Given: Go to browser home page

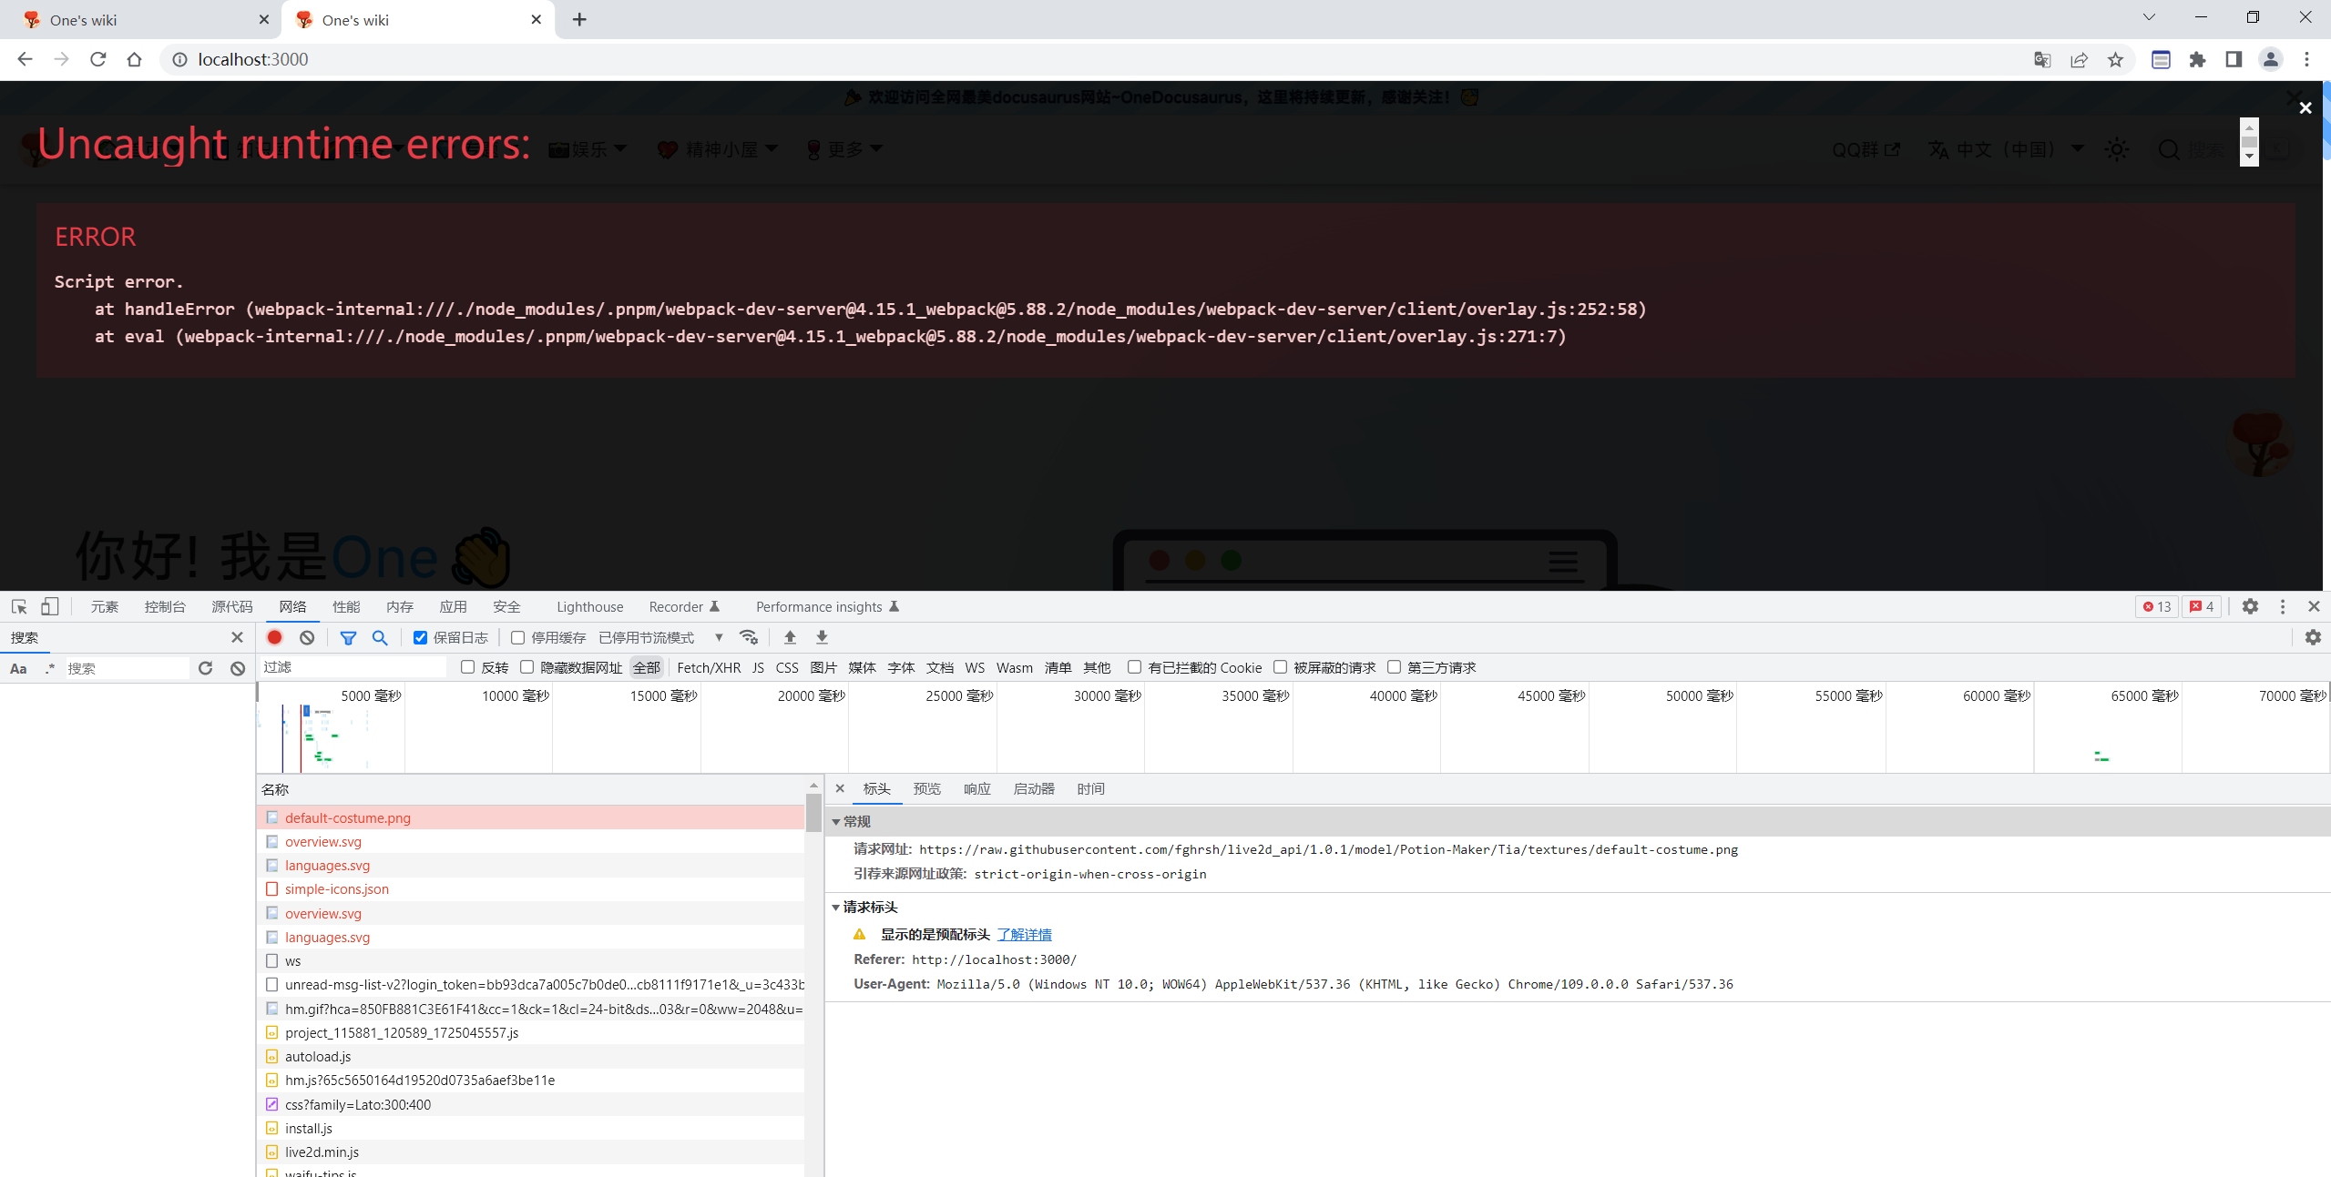Looking at the screenshot, I should coord(134,59).
